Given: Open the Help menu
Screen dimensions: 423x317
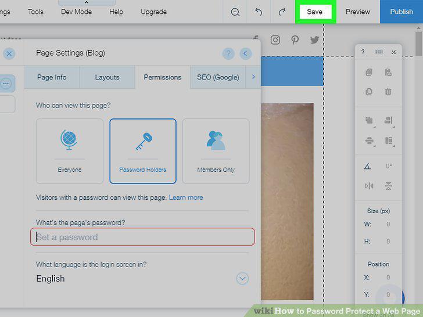Looking at the screenshot, I should click(116, 12).
